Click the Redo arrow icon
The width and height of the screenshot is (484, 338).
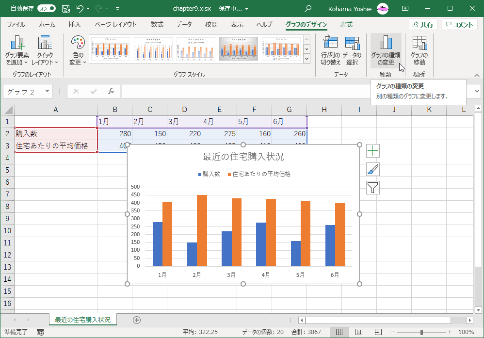[x=99, y=9]
